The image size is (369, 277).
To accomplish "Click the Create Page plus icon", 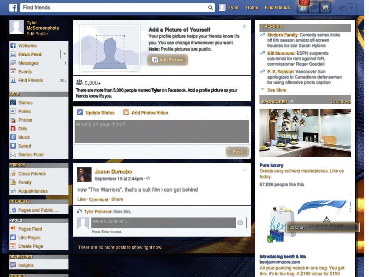I will pyautogui.click(x=13, y=246).
